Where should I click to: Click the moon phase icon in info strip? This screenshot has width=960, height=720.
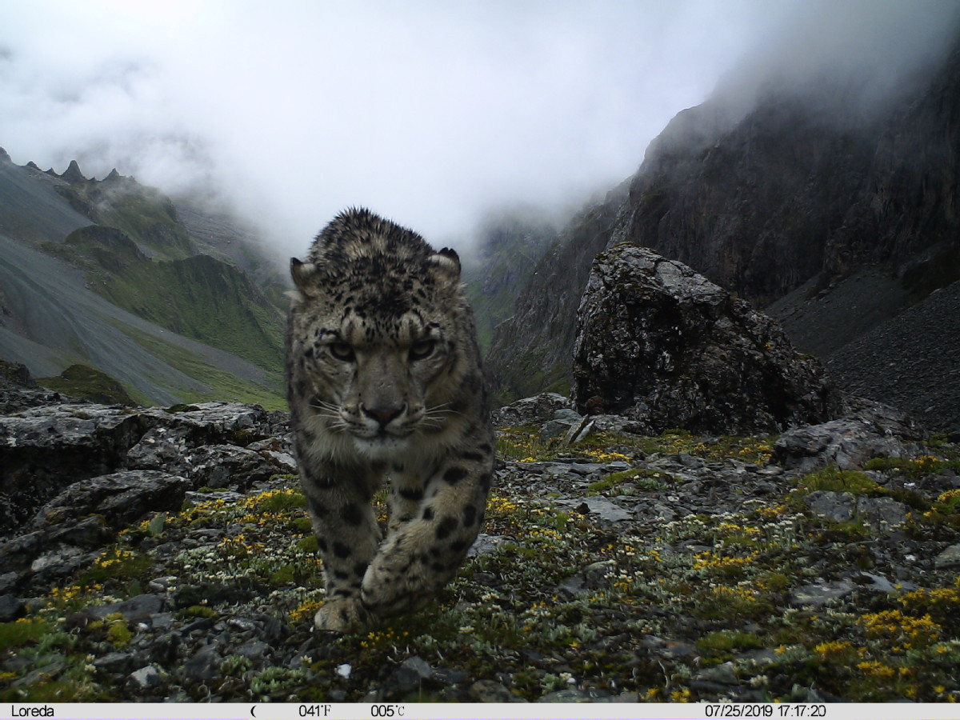pos(254,710)
